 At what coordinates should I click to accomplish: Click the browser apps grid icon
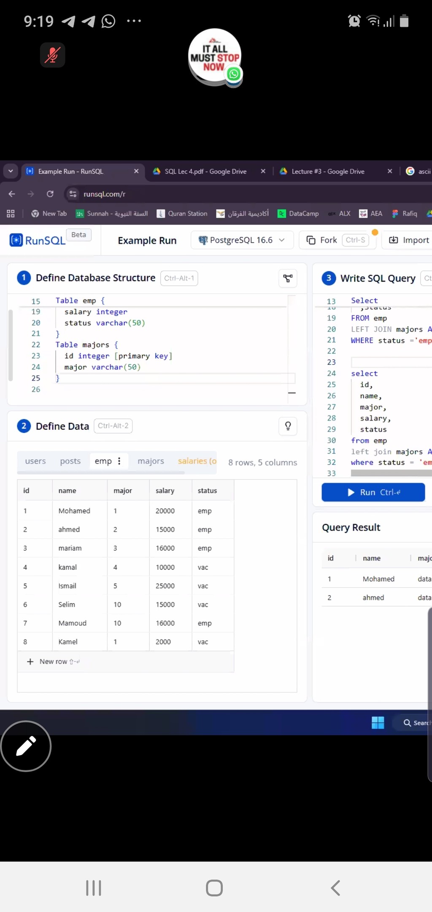pyautogui.click(x=11, y=214)
